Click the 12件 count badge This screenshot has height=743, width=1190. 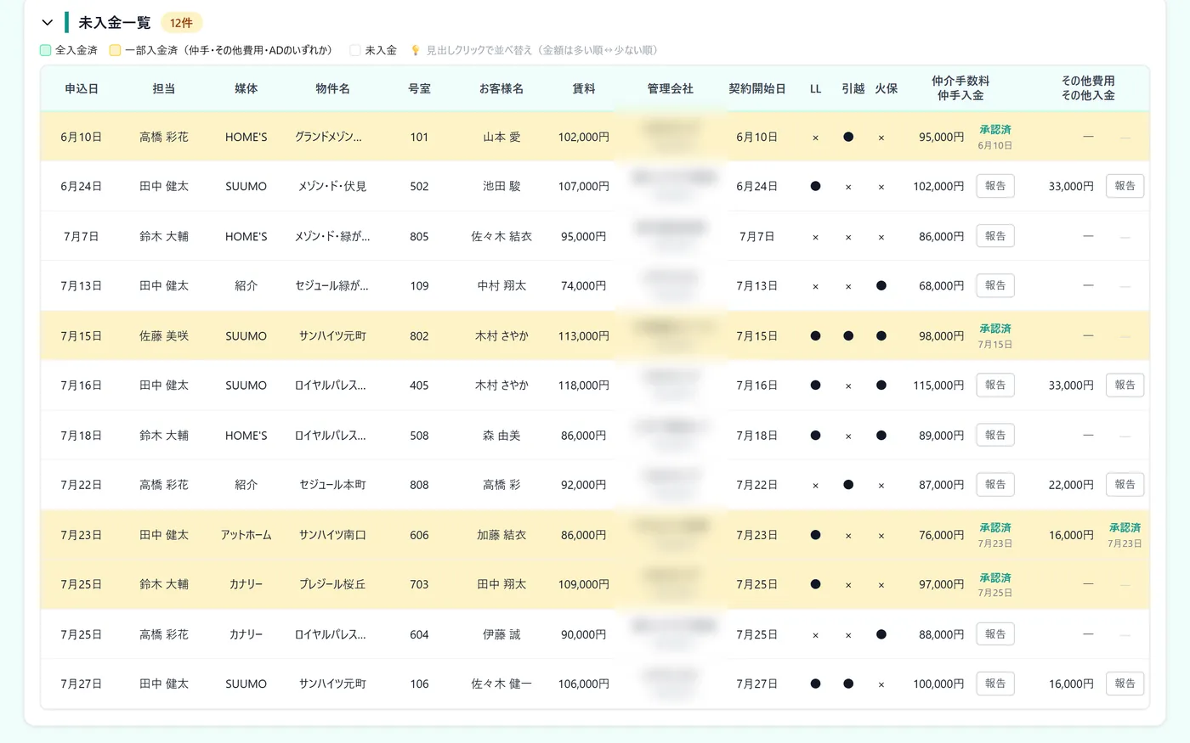181,23
